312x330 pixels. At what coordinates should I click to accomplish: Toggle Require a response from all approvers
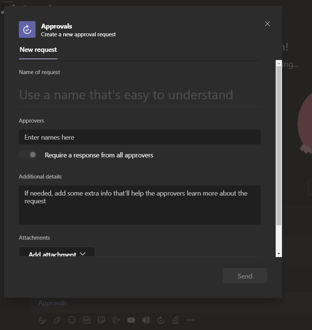[29, 155]
